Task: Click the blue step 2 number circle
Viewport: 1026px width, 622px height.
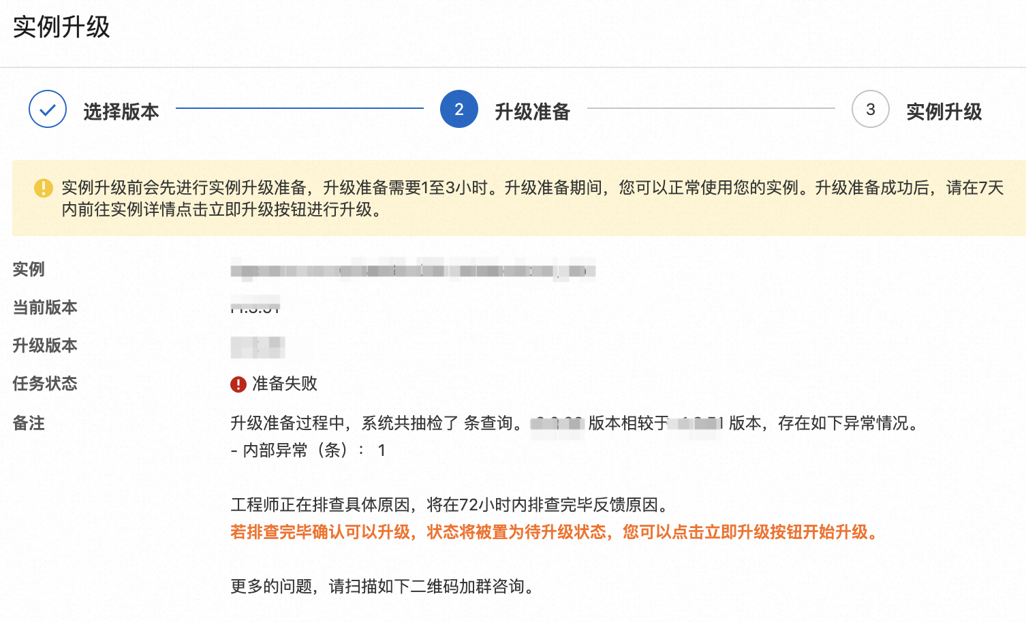Action: [x=459, y=109]
